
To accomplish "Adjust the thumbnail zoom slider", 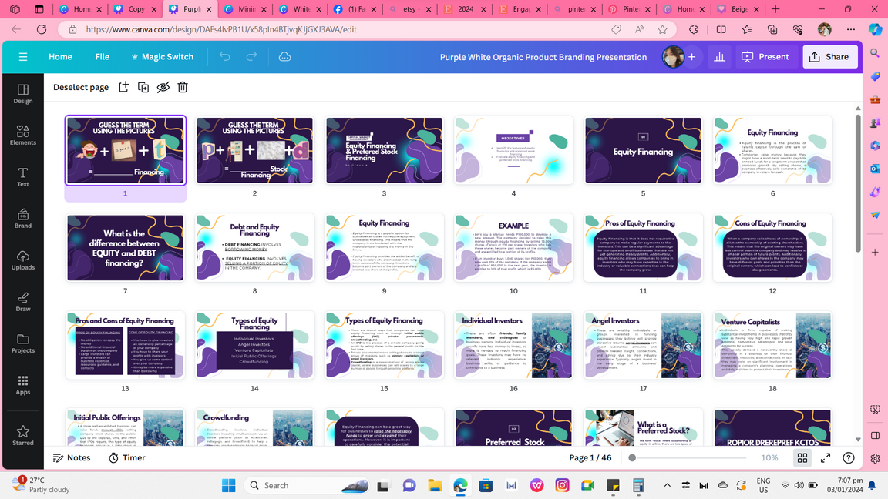I will 632,457.
